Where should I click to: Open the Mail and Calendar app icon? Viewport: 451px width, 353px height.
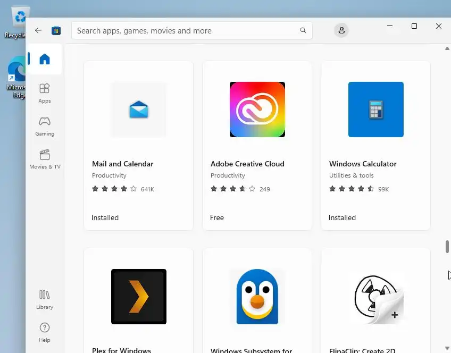point(139,110)
